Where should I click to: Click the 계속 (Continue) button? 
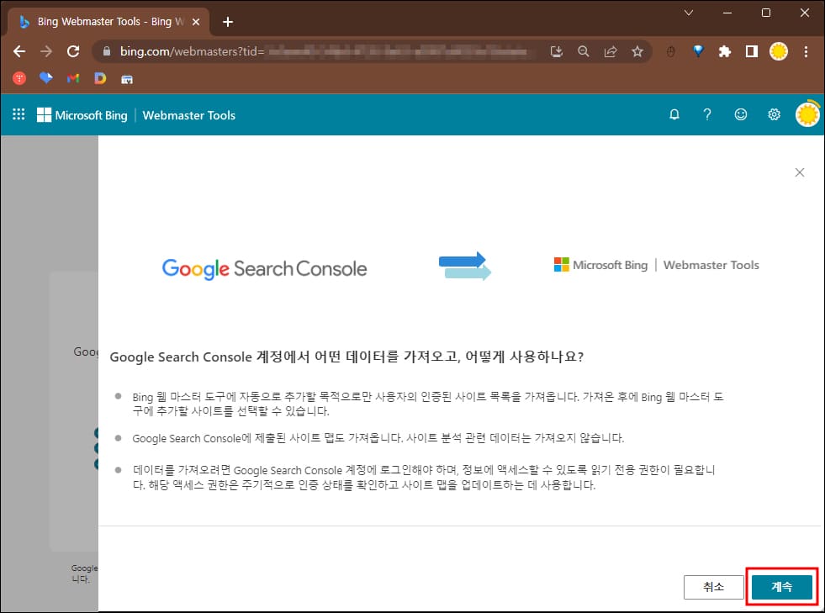781,586
